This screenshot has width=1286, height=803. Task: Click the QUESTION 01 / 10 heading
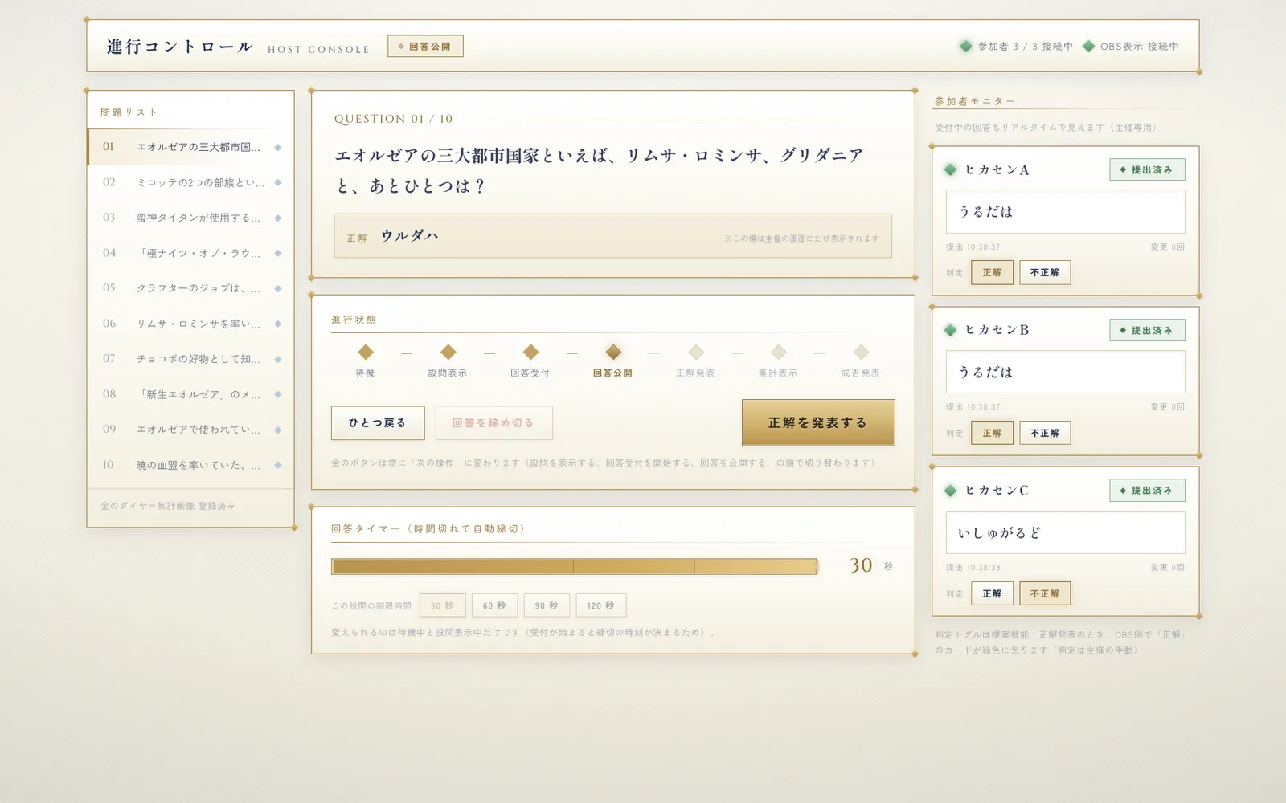pyautogui.click(x=394, y=119)
